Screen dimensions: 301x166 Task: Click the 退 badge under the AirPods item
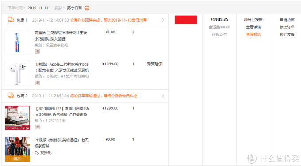click(x=38, y=82)
